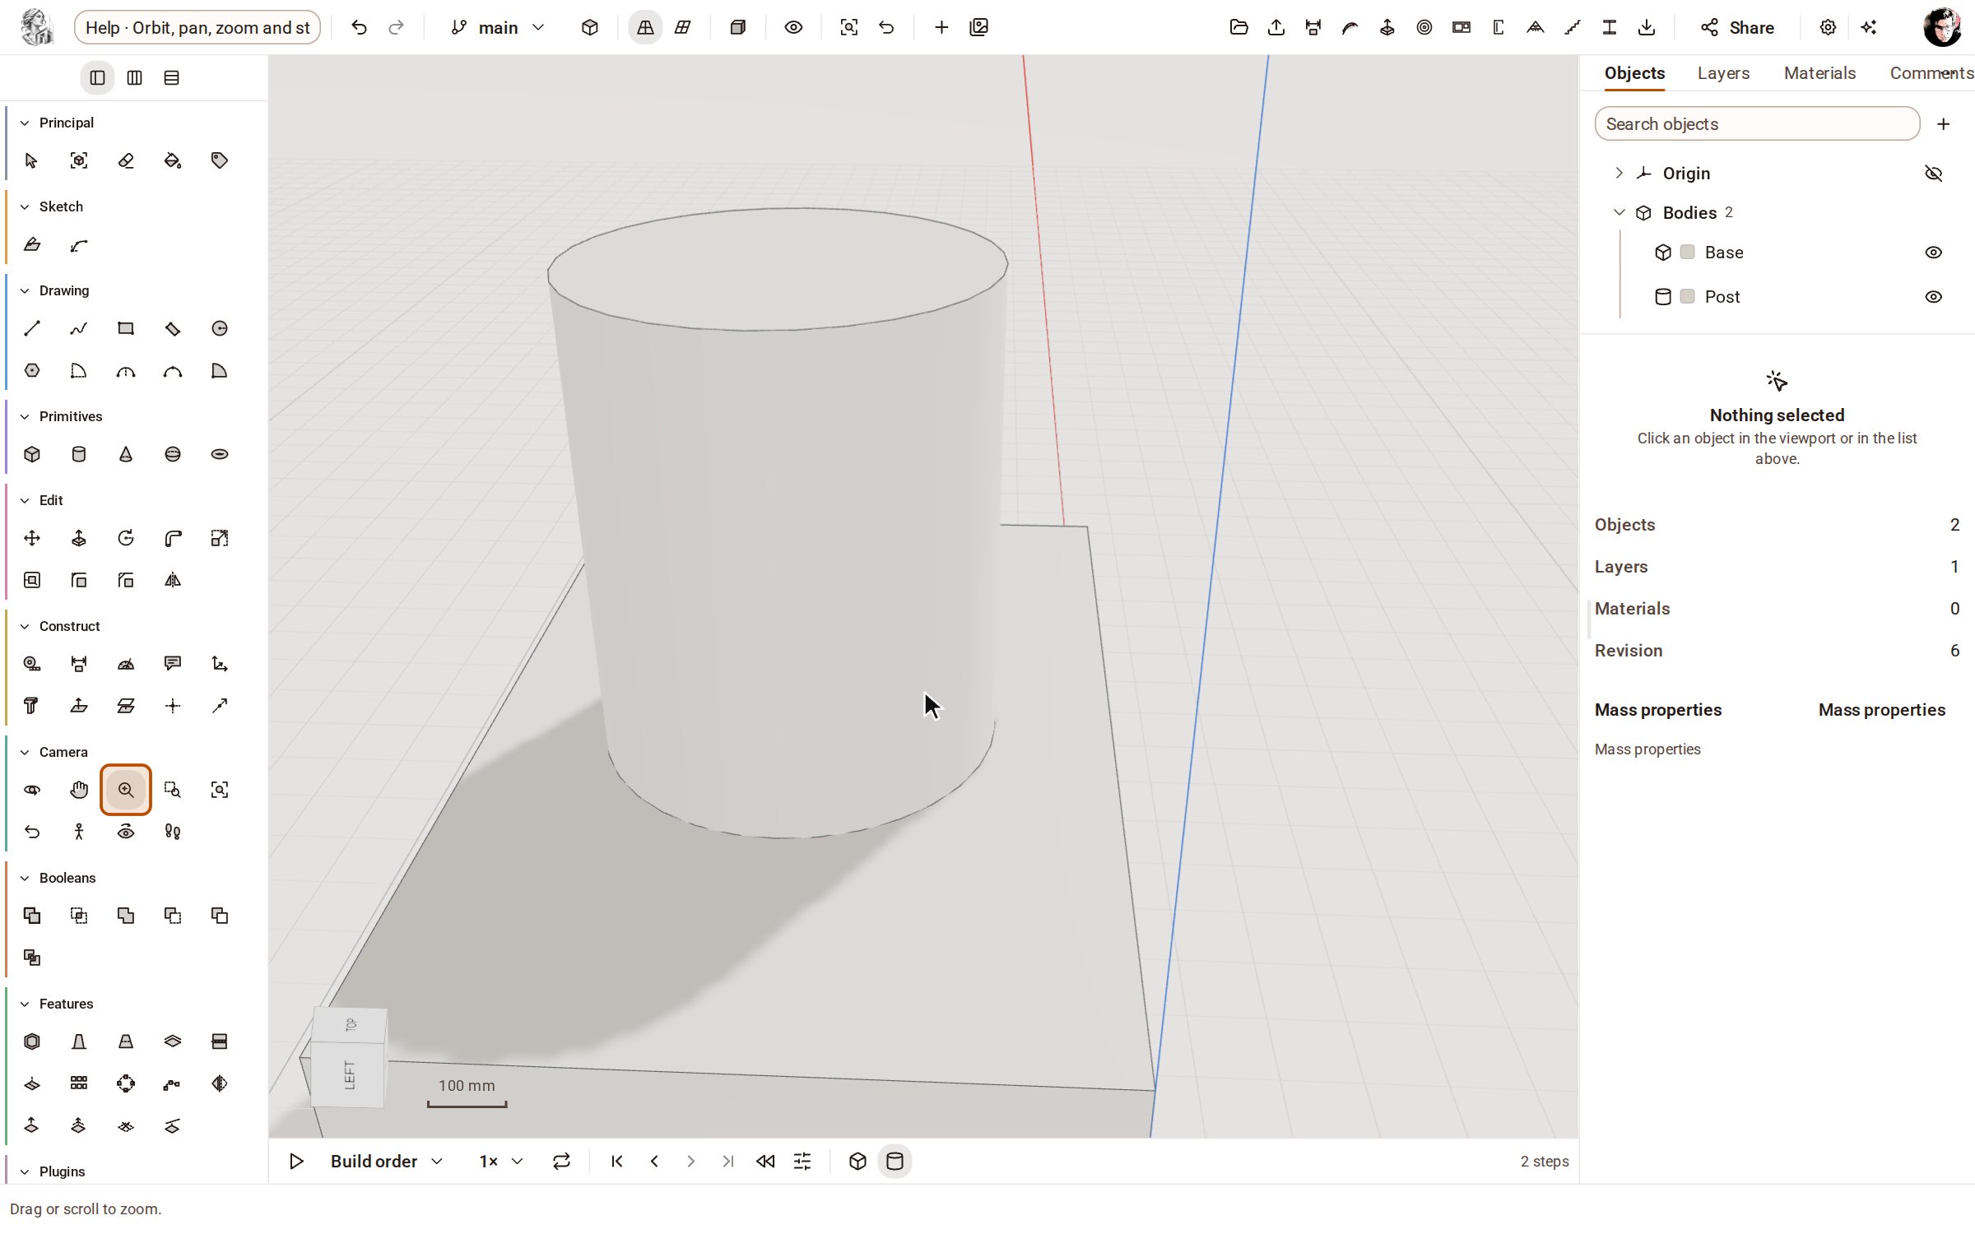The width and height of the screenshot is (1975, 1234).
Task: Expand the Origin tree item
Action: pos(1619,173)
